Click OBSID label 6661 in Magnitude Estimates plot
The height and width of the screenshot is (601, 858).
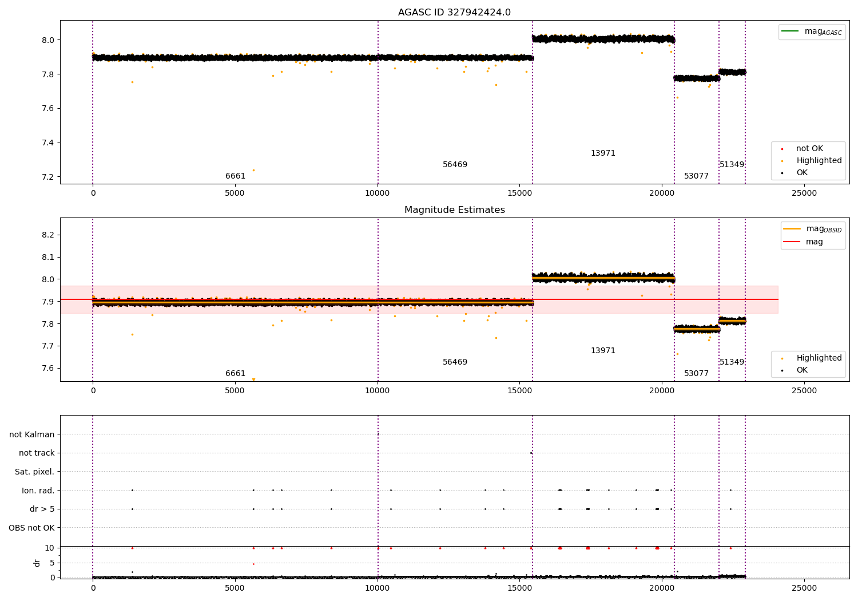point(235,373)
